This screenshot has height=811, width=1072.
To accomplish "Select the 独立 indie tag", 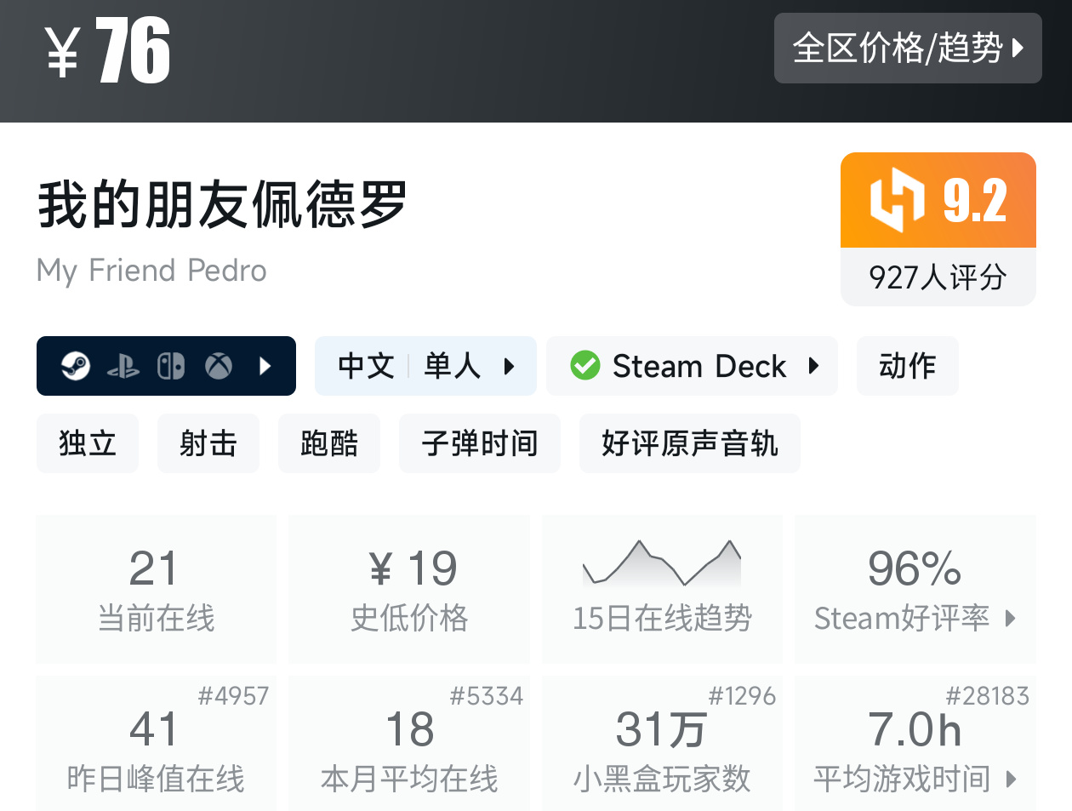I will [x=87, y=443].
